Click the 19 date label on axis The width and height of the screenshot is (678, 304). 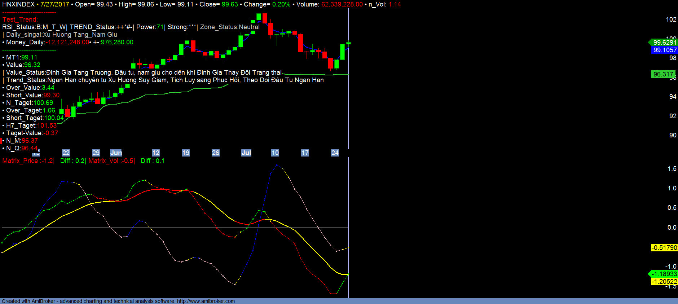[x=186, y=153]
